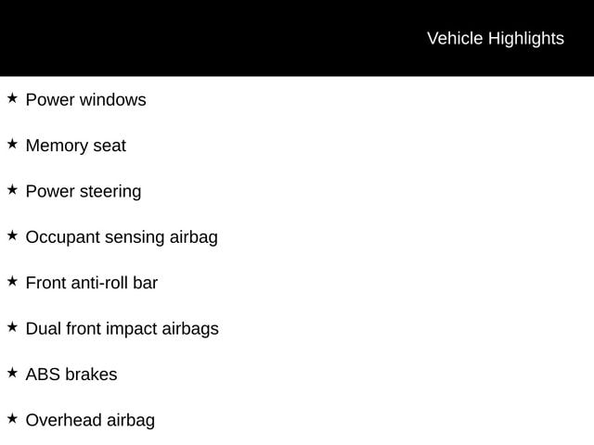Select the ABS brakes feature text

[71, 375]
